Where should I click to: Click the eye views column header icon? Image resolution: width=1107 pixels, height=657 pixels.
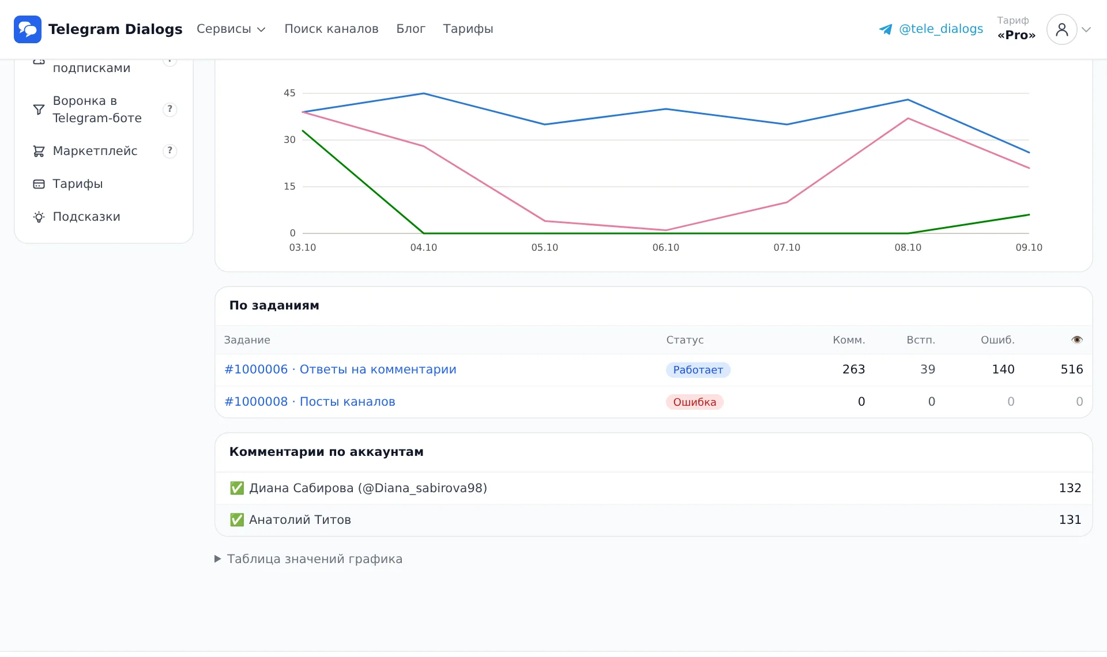[1077, 340]
